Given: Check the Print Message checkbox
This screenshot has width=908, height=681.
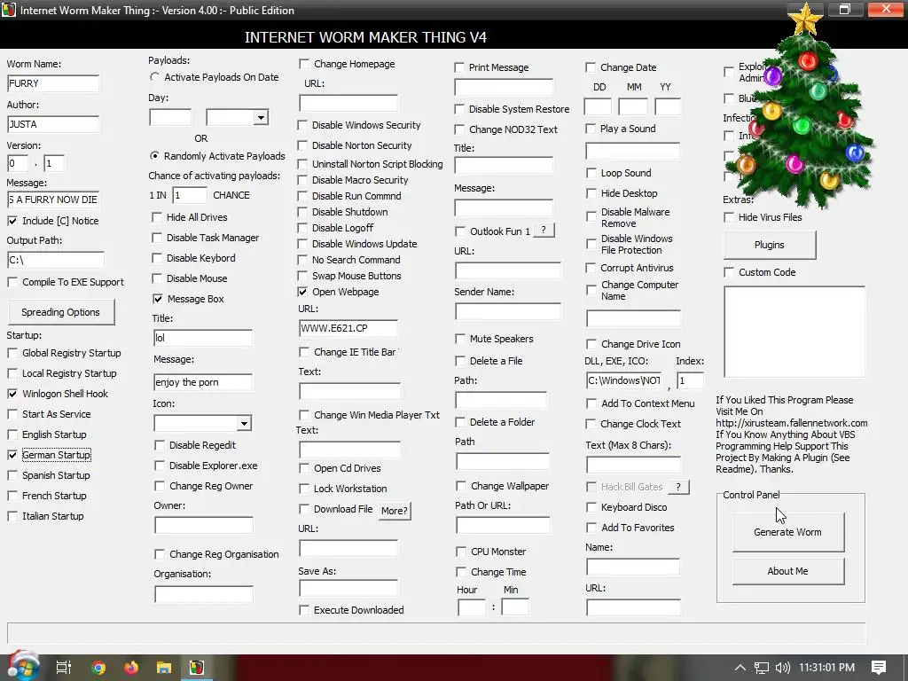Looking at the screenshot, I should click(x=459, y=67).
